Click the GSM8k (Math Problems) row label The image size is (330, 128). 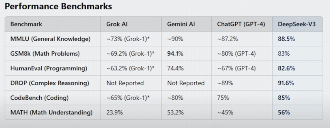pyautogui.click(x=45, y=54)
